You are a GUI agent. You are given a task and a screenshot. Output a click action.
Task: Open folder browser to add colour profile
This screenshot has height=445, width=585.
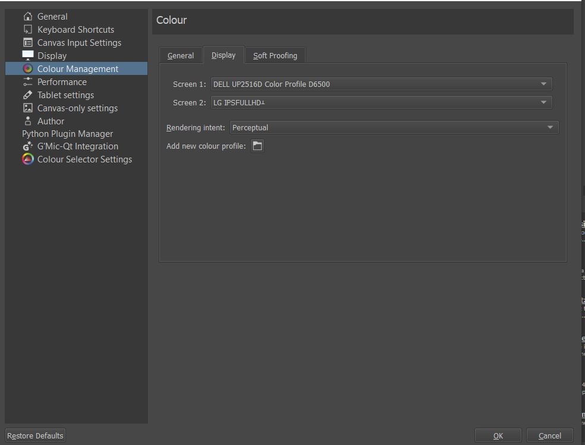257,146
